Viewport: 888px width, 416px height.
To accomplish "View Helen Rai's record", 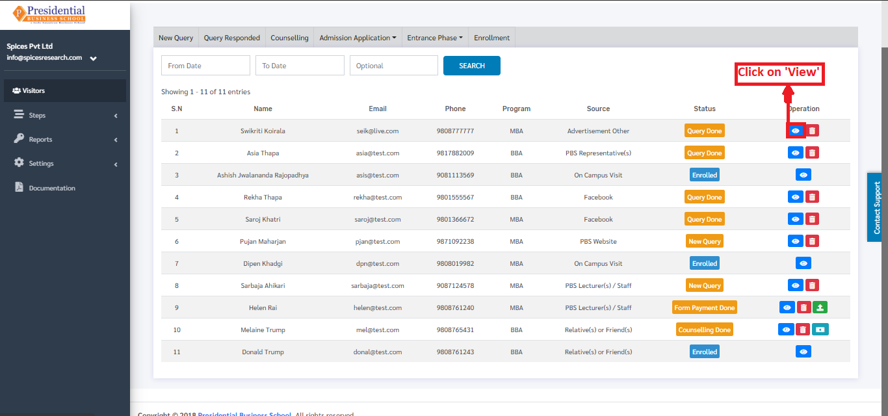I will coord(787,307).
